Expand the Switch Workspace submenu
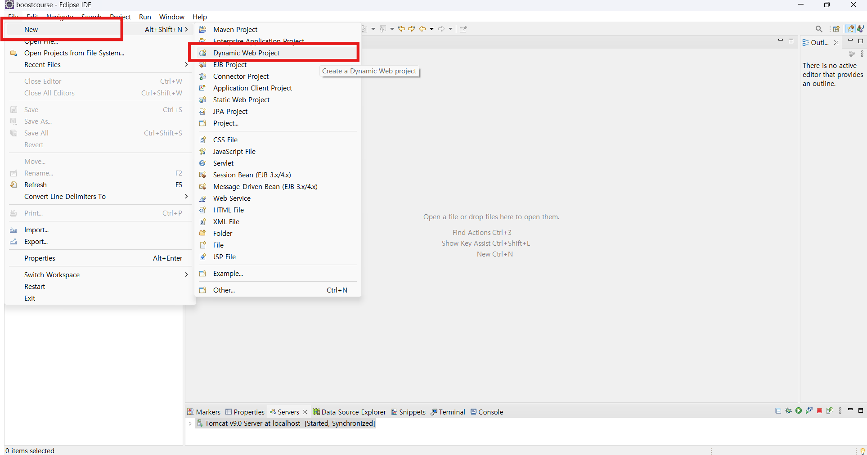The image size is (867, 455). point(186,275)
